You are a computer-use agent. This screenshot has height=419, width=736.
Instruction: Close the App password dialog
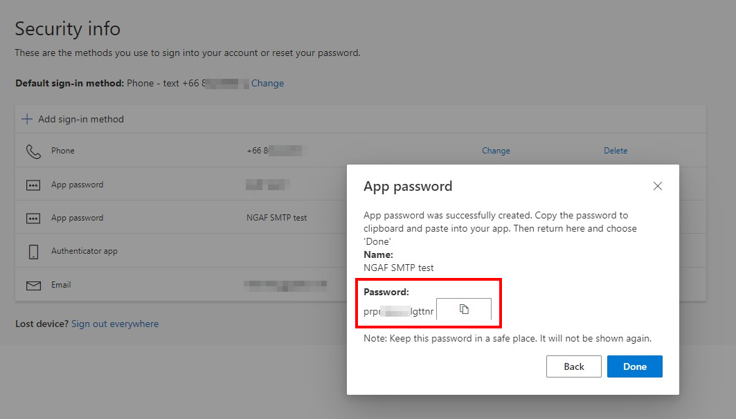(658, 186)
